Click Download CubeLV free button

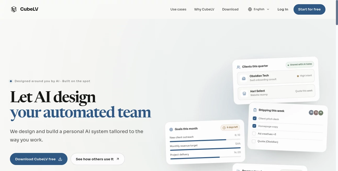[x=39, y=159]
